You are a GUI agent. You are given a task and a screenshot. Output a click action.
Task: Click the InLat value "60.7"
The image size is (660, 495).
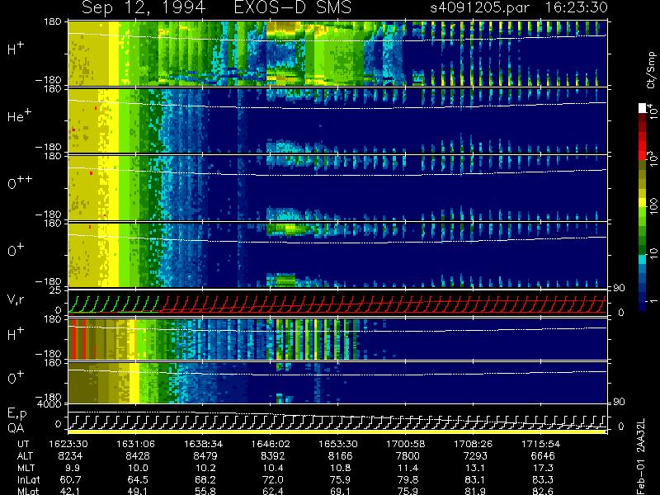(x=70, y=479)
